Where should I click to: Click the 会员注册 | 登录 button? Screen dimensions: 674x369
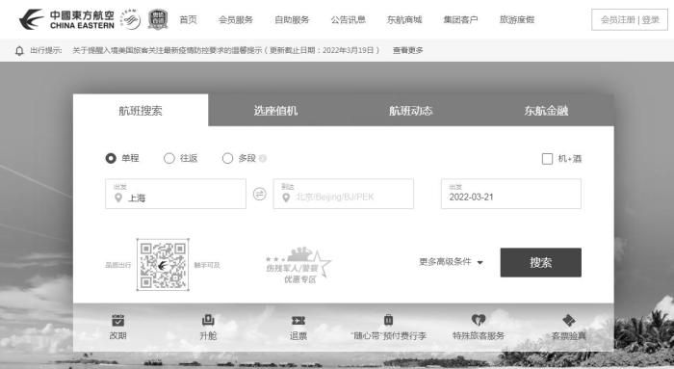coord(630,20)
